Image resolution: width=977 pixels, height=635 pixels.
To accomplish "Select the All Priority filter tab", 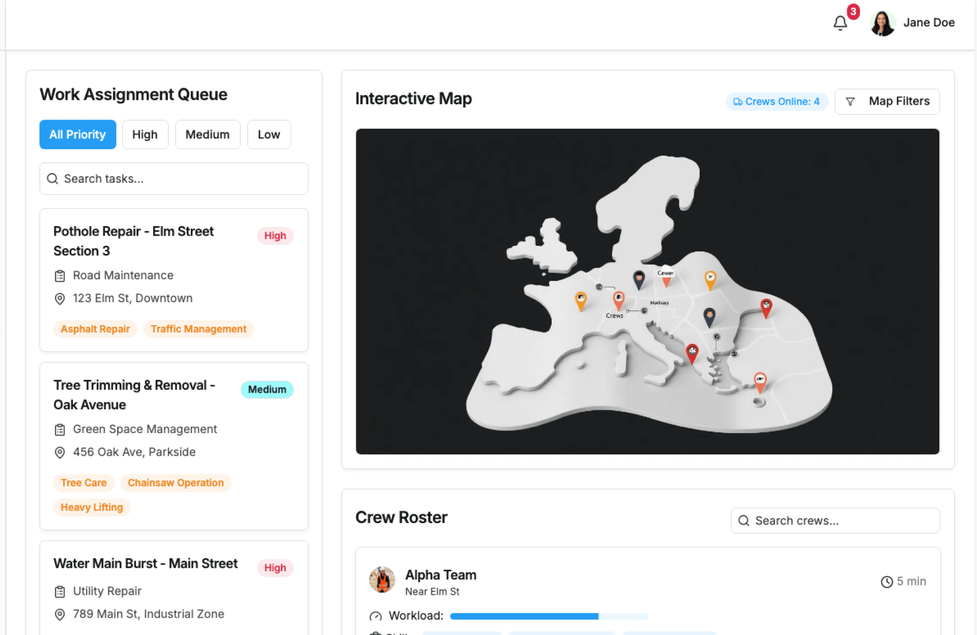I will pos(77,134).
